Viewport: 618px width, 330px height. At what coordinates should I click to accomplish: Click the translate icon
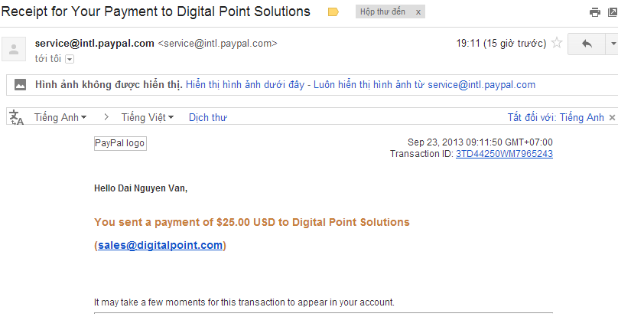coord(17,117)
